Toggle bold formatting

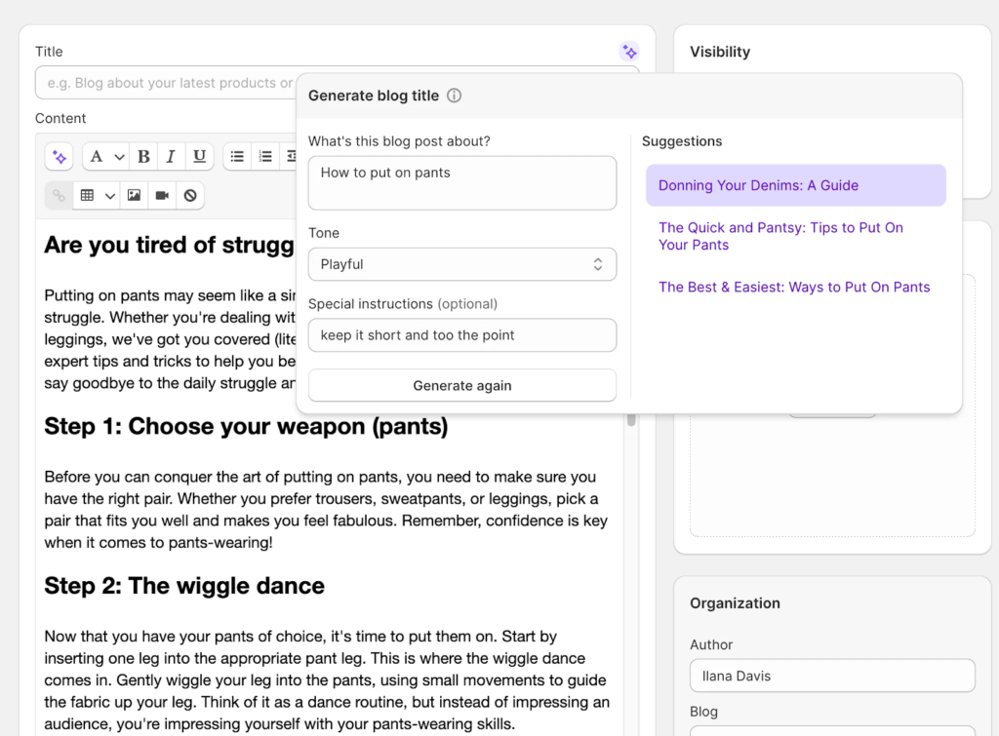[x=143, y=156]
